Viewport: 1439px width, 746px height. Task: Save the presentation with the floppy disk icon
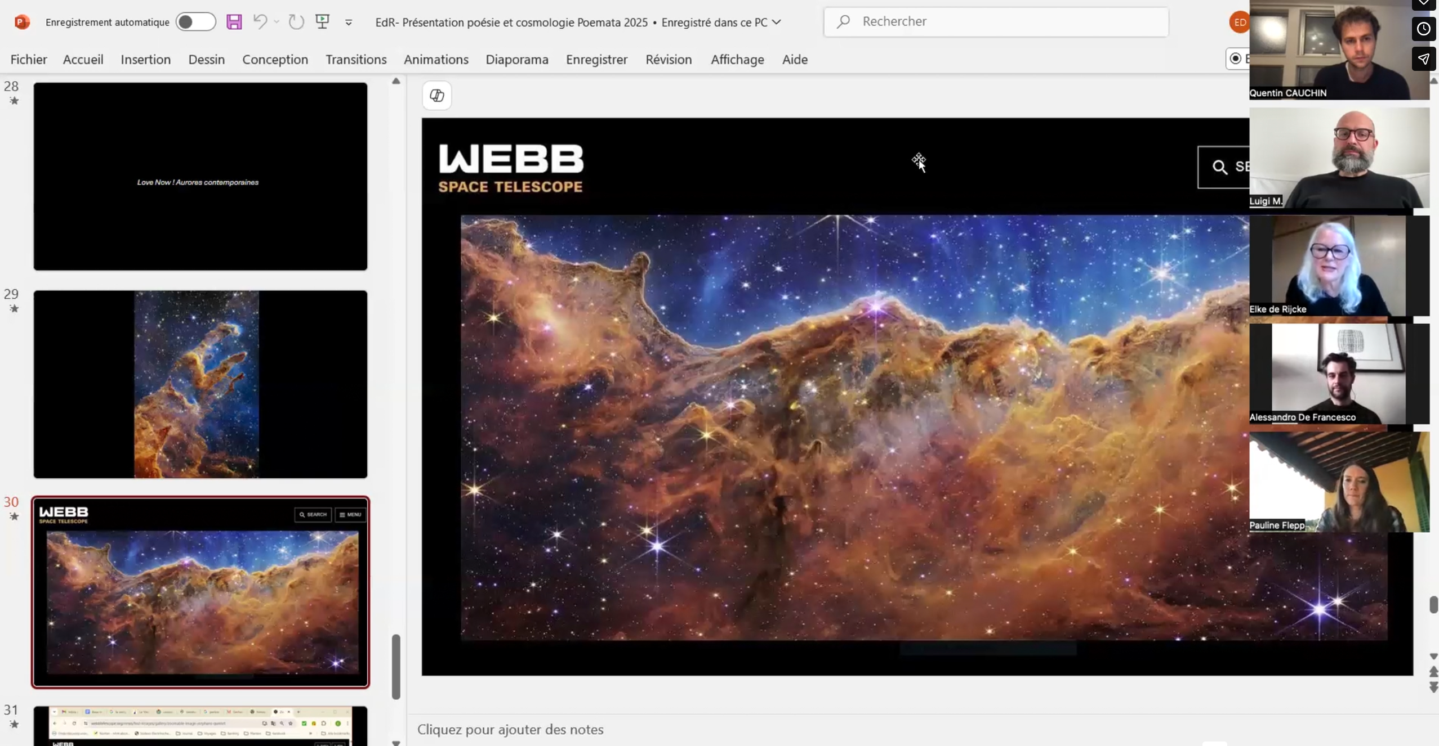(x=234, y=22)
